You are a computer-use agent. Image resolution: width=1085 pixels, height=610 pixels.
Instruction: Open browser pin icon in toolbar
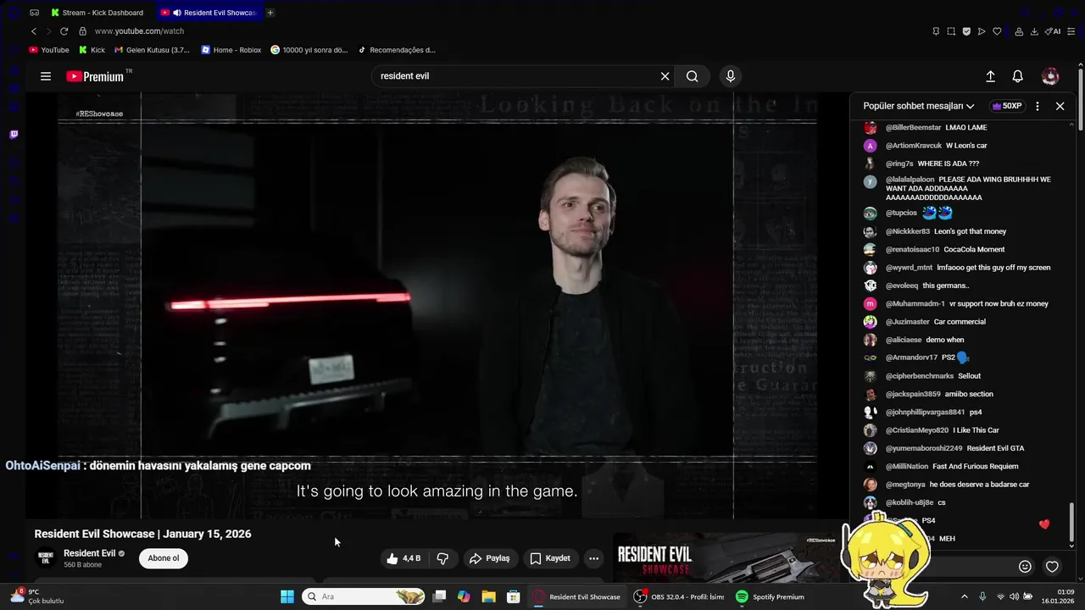936,31
